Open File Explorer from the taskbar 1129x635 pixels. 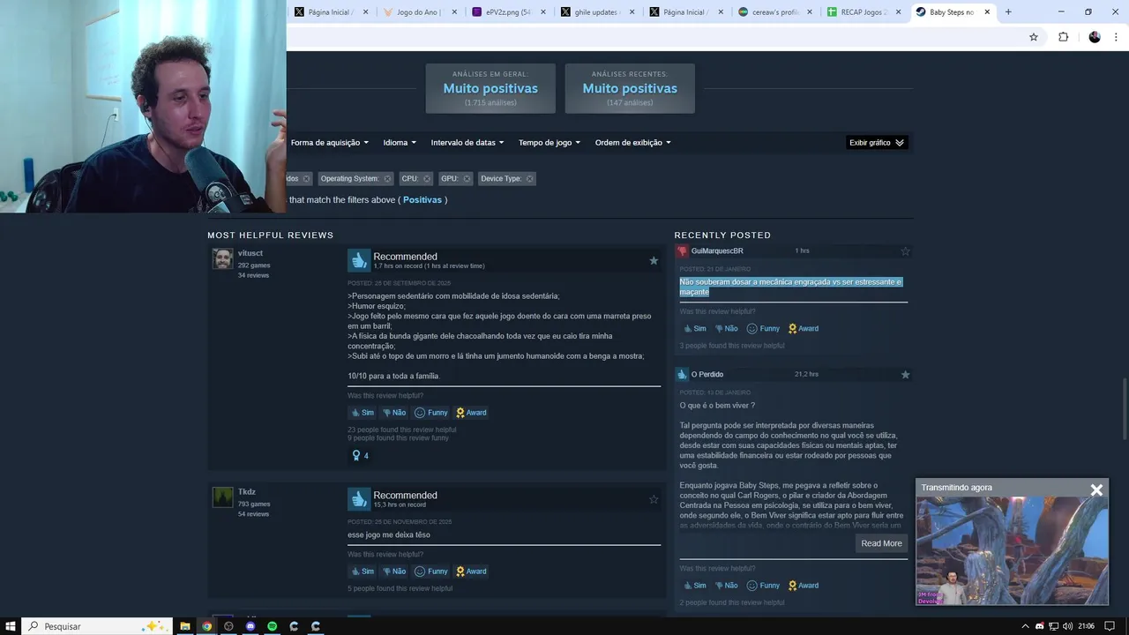[185, 626]
